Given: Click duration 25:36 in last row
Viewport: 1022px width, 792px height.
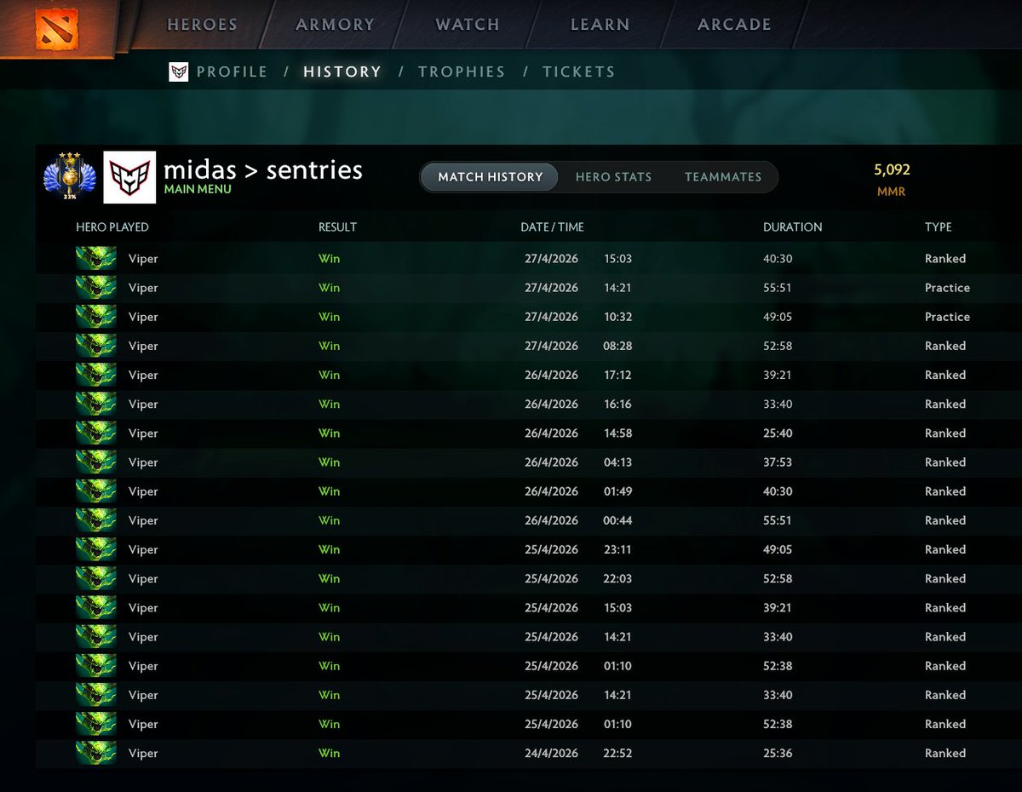Looking at the screenshot, I should pyautogui.click(x=778, y=753).
